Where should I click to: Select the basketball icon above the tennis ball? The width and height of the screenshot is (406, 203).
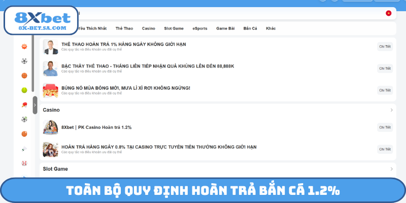tap(24, 76)
